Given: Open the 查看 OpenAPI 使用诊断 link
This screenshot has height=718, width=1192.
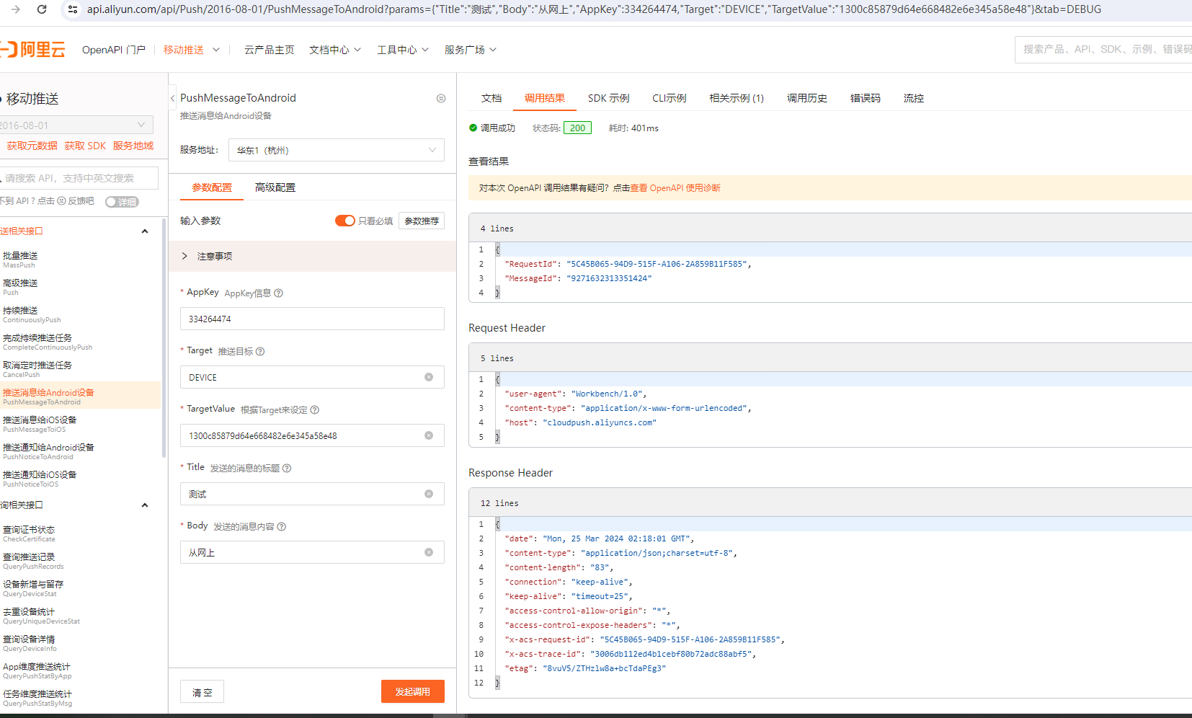Looking at the screenshot, I should tap(675, 188).
